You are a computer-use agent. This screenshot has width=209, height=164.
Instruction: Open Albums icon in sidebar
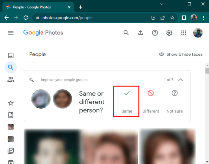tap(11, 115)
